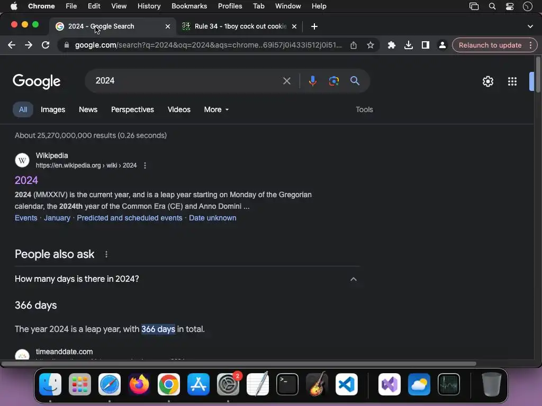Open a new tab with the plus button

(314, 26)
